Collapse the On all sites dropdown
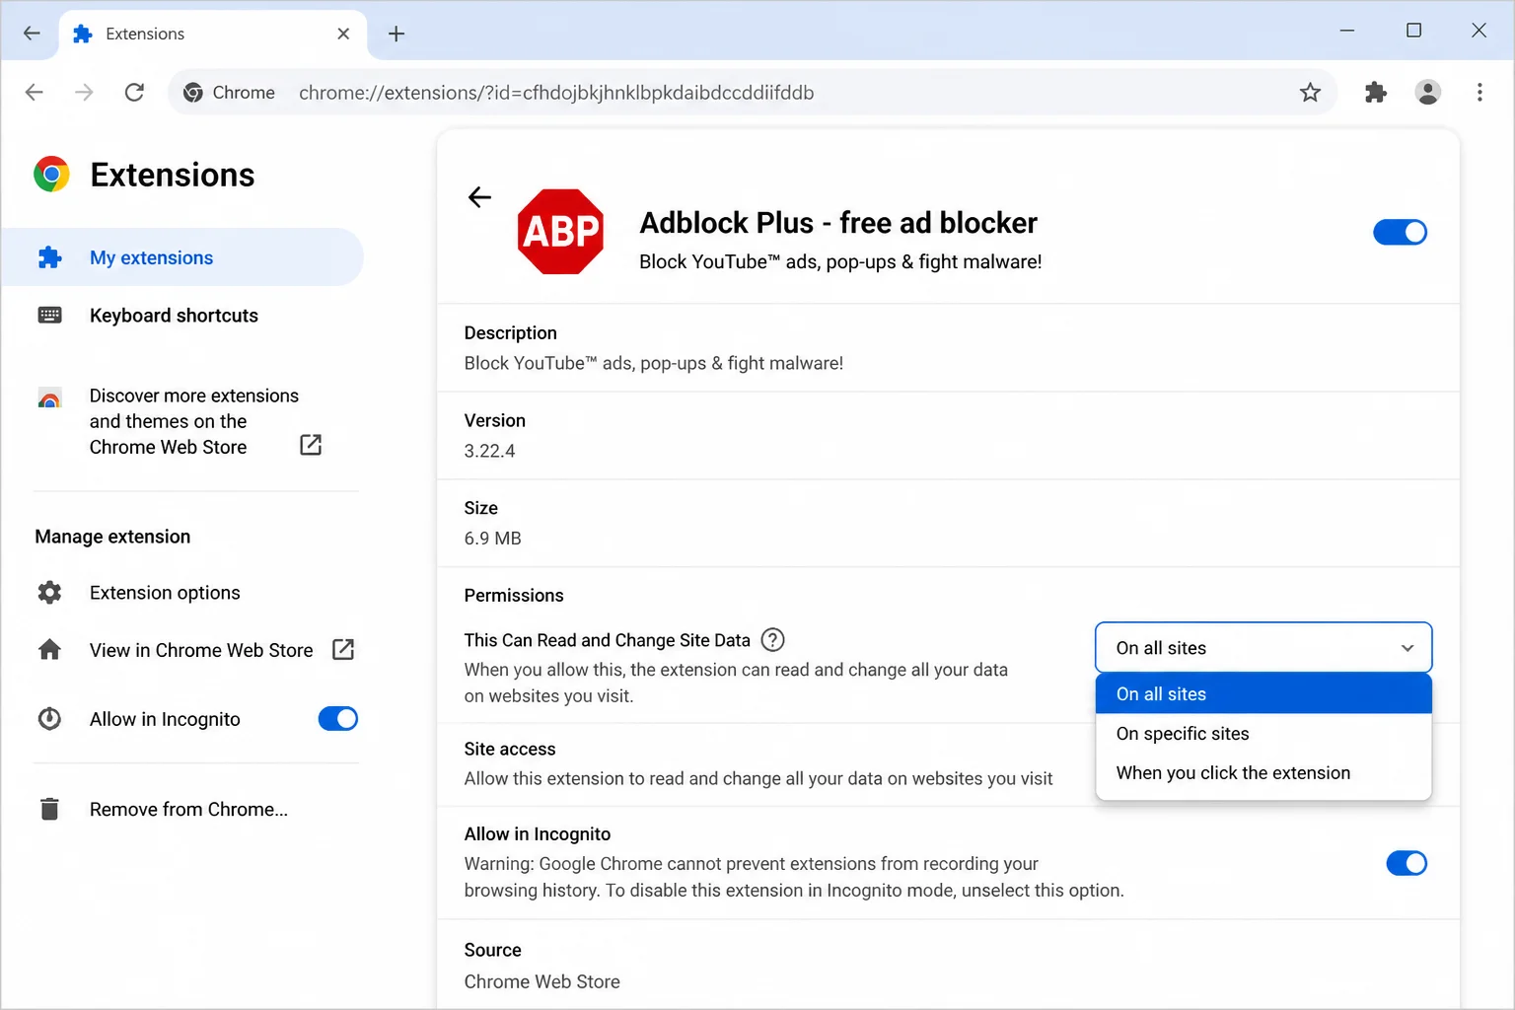 (x=1262, y=648)
